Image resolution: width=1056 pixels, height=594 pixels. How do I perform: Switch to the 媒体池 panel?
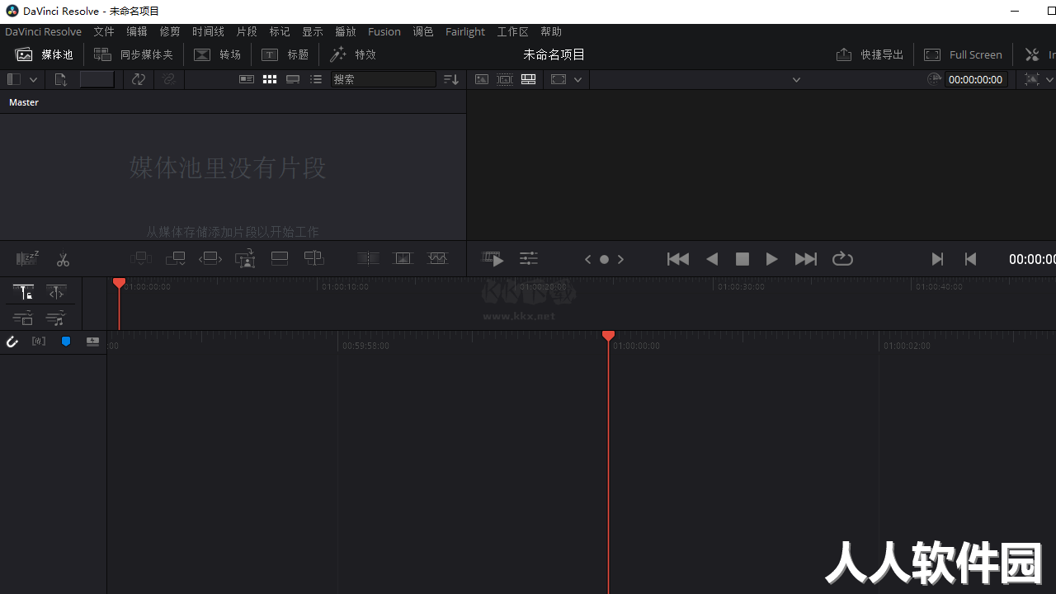(45, 54)
